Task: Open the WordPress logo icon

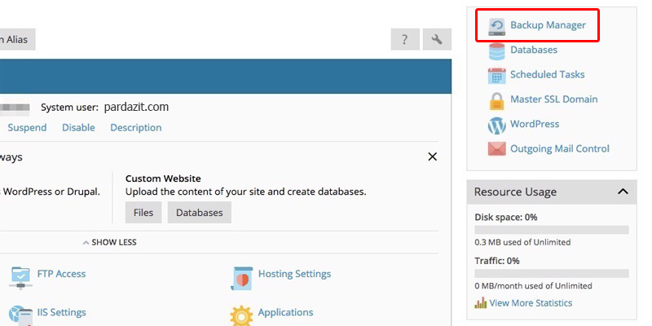Action: tap(496, 125)
